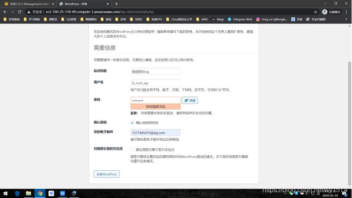
Task: Click the page vertical scrollbar thumb
Action: tap(349, 123)
